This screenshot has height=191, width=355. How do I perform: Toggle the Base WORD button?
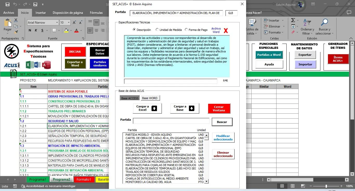(150, 98)
